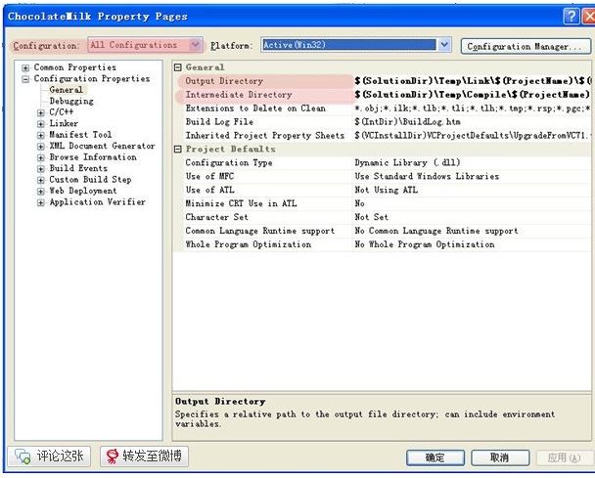Expand the Linker tree node
The width and height of the screenshot is (595, 478).
point(41,124)
